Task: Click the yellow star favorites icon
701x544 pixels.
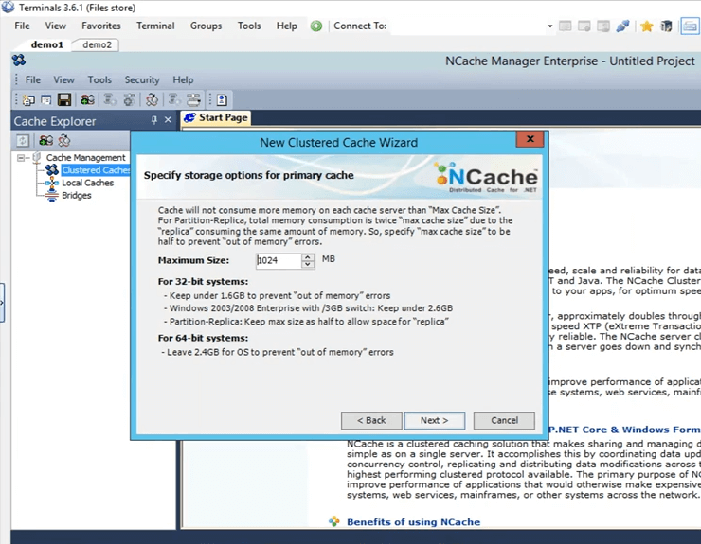Action: pyautogui.click(x=646, y=26)
